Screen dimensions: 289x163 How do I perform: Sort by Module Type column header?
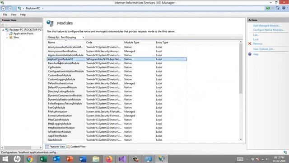[131, 43]
